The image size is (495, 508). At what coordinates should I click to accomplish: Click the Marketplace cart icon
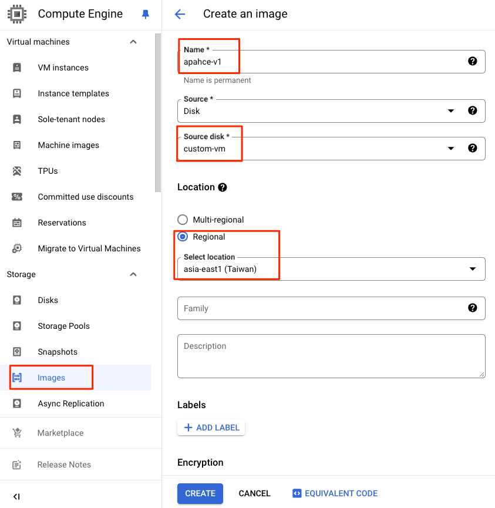[x=17, y=433]
